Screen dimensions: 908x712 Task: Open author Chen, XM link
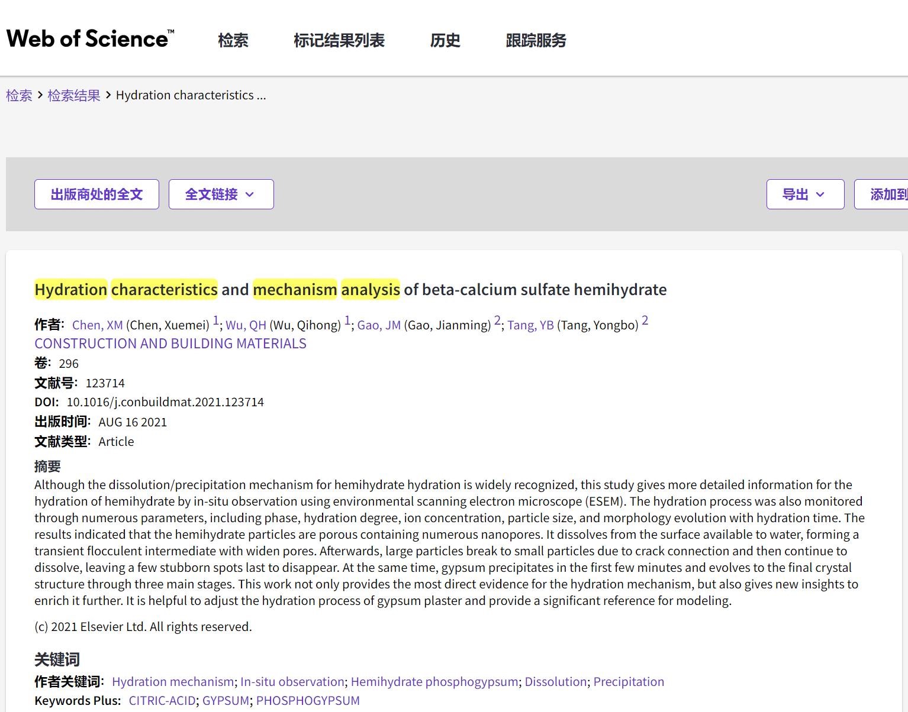click(97, 325)
